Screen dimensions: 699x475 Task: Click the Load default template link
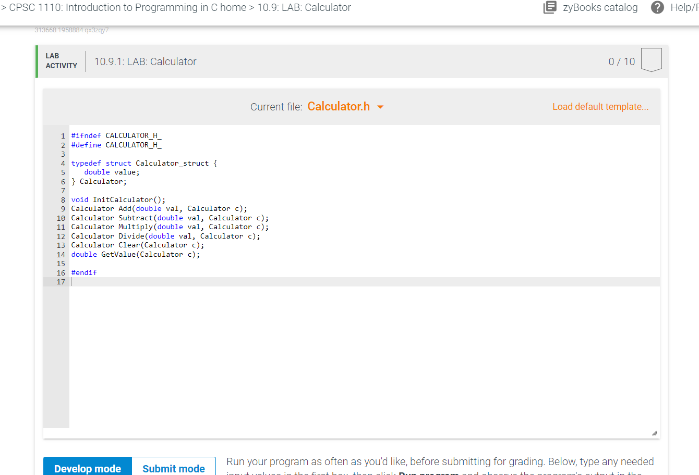pos(600,106)
